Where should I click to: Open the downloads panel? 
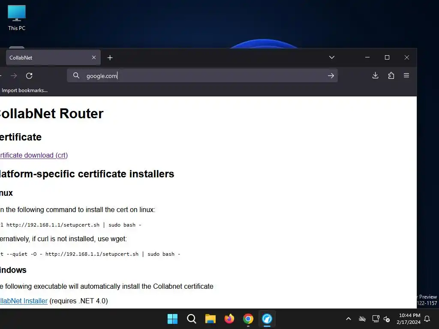[376, 75]
